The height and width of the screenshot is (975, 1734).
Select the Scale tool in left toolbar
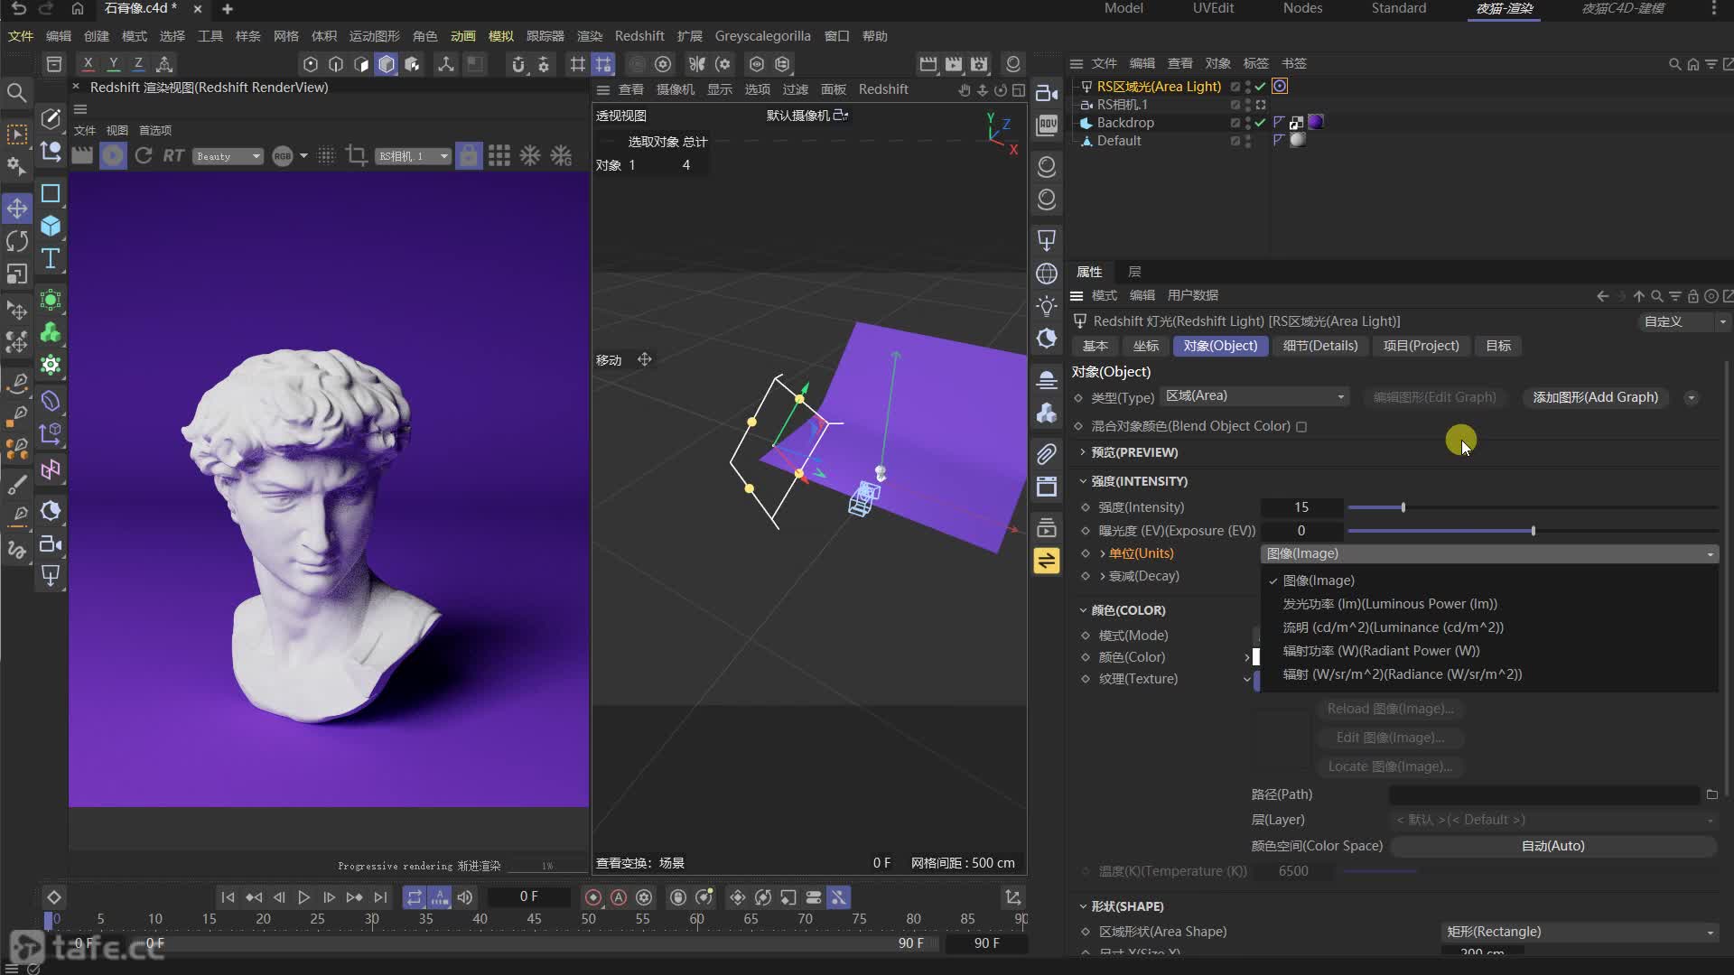[x=17, y=274]
